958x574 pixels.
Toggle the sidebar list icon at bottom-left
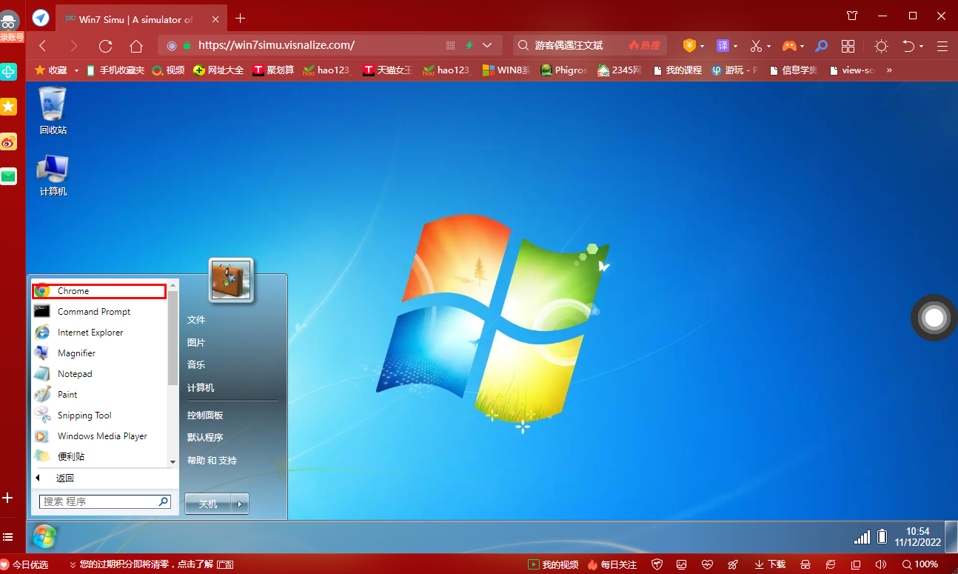(8, 537)
